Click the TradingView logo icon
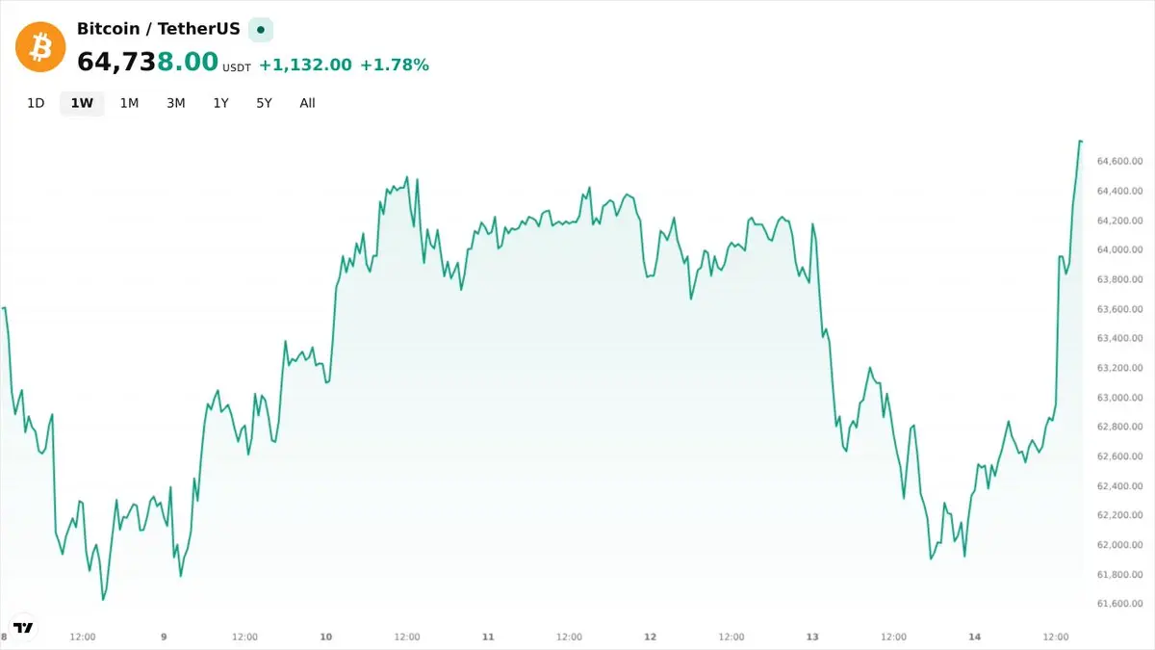This screenshot has width=1155, height=650. [23, 627]
